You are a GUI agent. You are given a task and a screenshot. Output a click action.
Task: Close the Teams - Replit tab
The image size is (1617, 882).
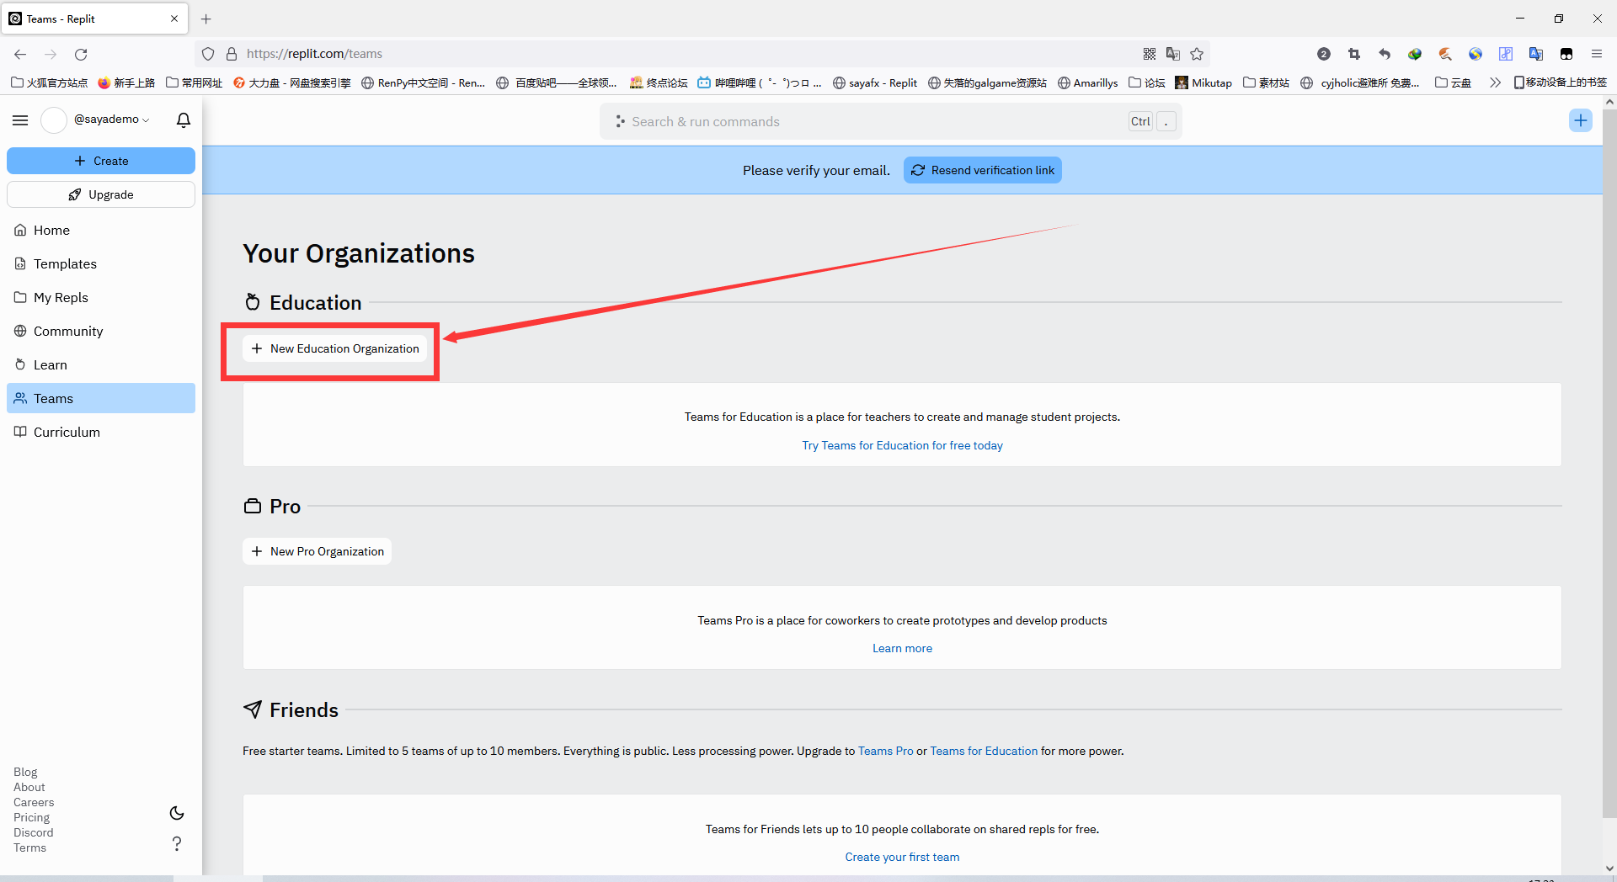tap(174, 19)
